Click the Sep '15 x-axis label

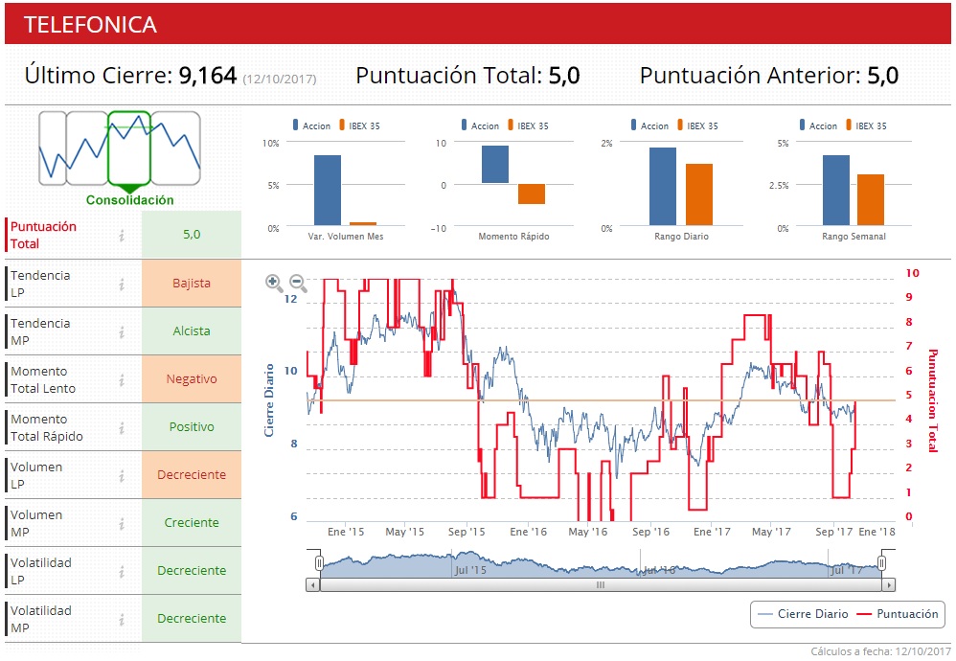tap(467, 532)
